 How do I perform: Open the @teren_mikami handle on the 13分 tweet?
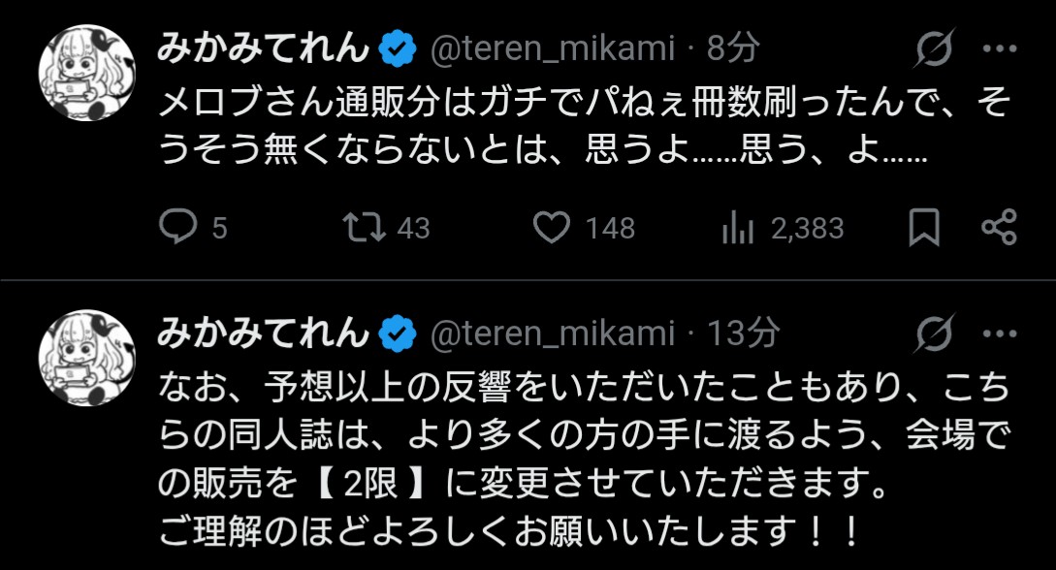(551, 333)
